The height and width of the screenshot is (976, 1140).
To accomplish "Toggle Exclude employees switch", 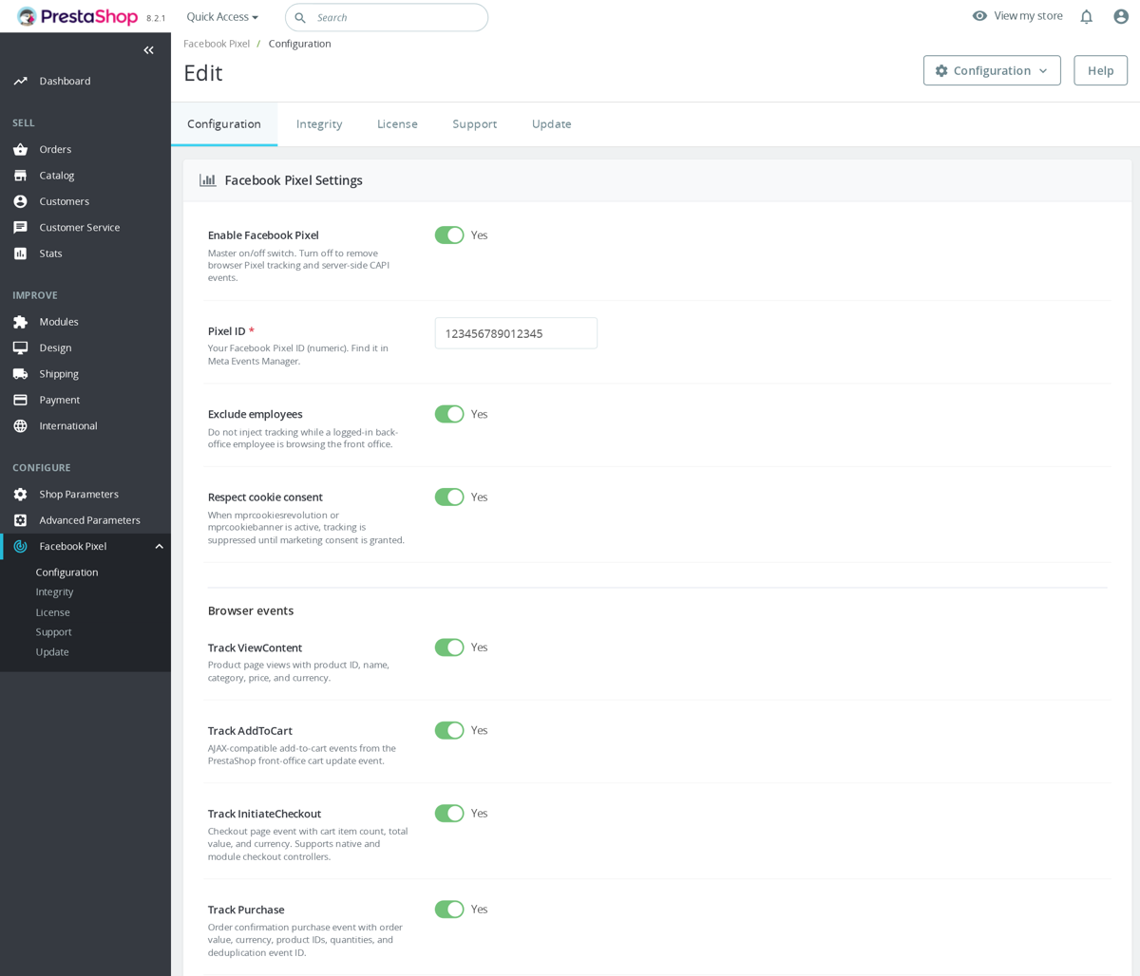I will [449, 414].
